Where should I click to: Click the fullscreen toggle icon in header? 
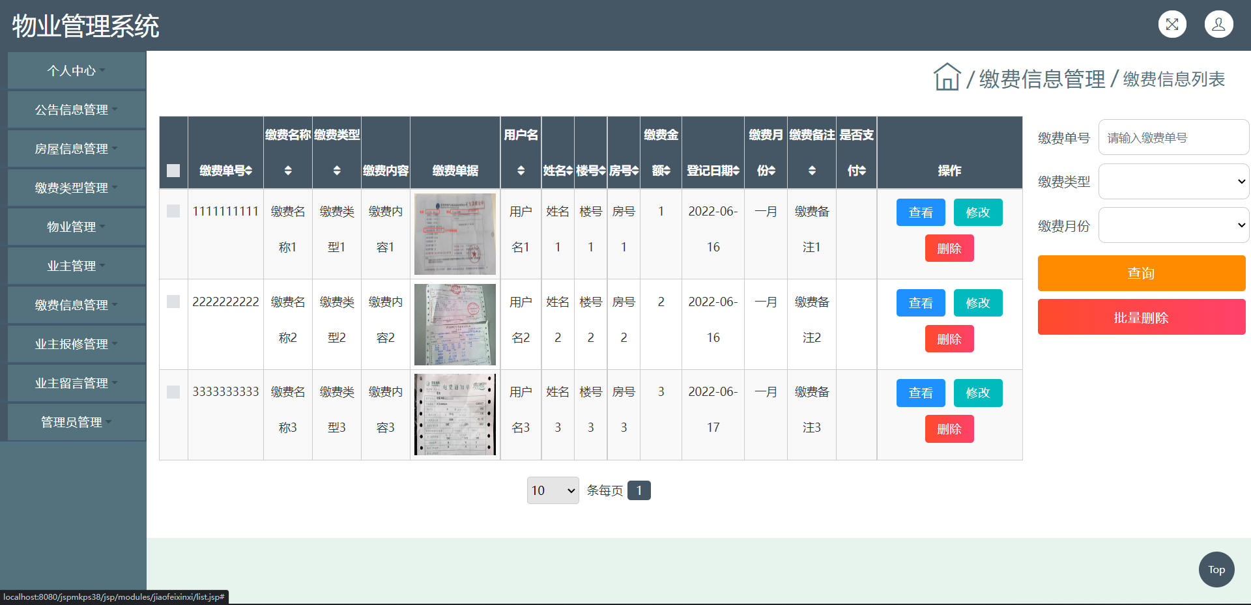(1172, 25)
